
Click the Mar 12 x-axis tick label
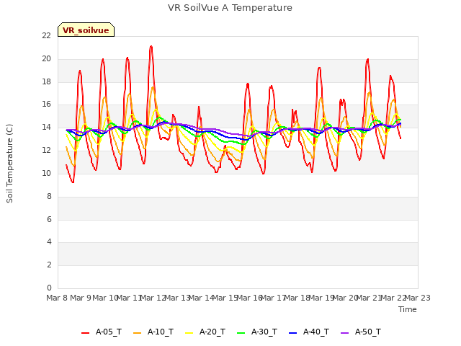point(153,298)
